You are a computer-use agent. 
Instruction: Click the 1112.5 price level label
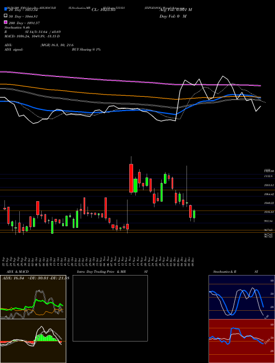[x=268, y=177]
